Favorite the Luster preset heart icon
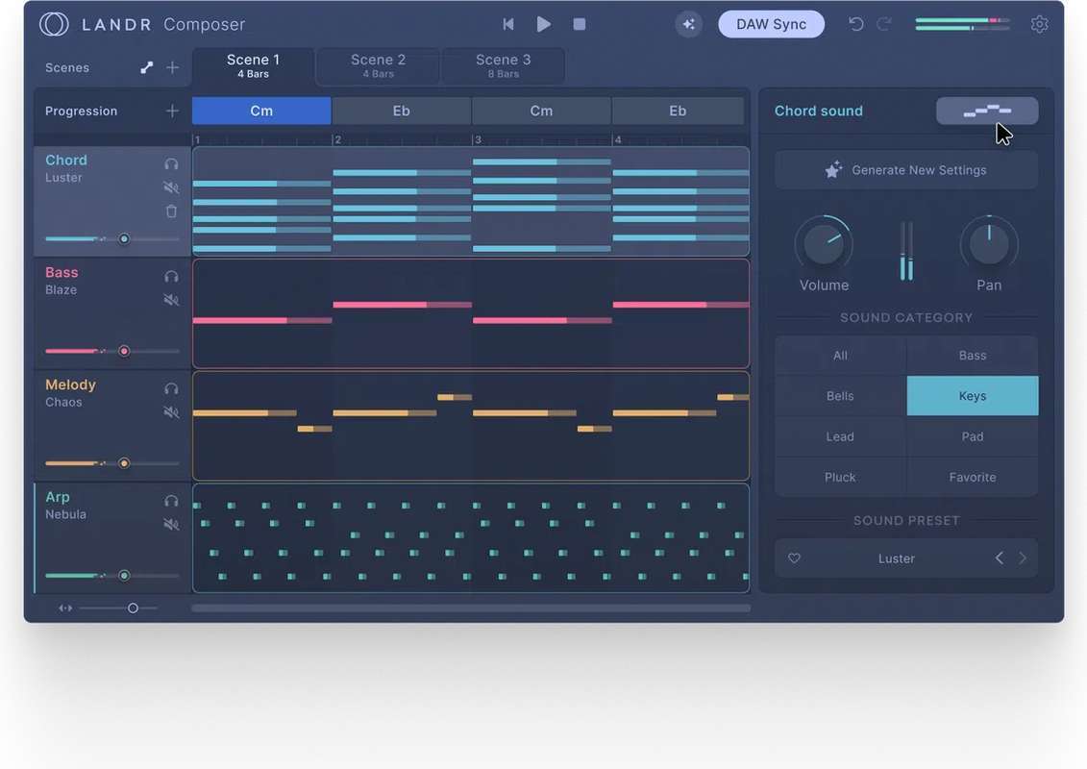 [x=794, y=558]
